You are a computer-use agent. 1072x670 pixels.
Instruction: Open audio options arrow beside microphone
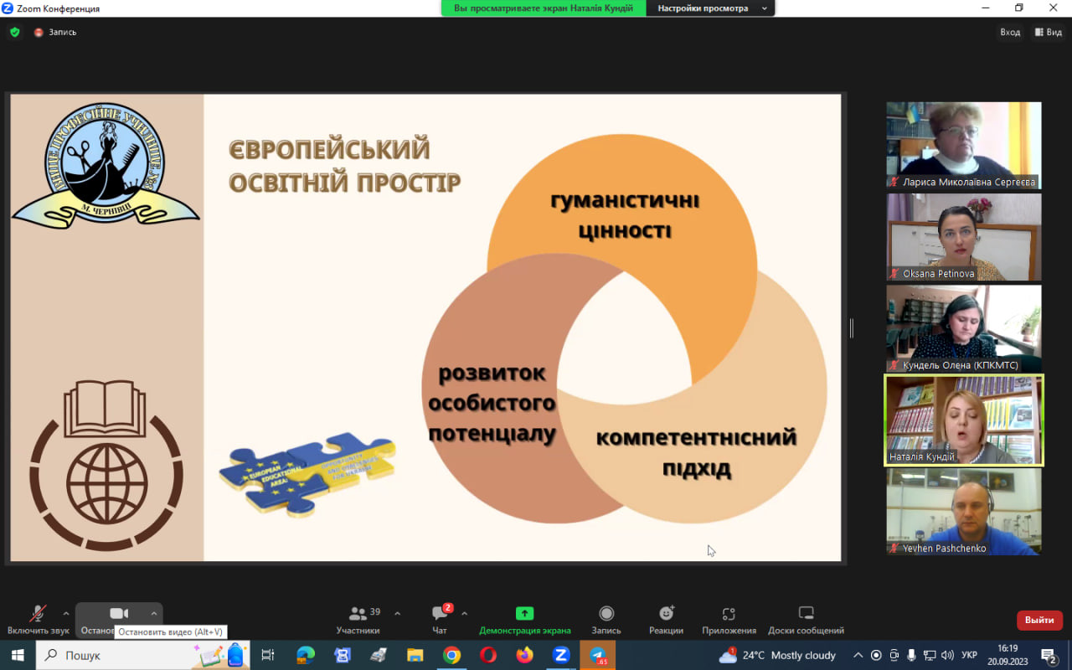click(x=66, y=613)
